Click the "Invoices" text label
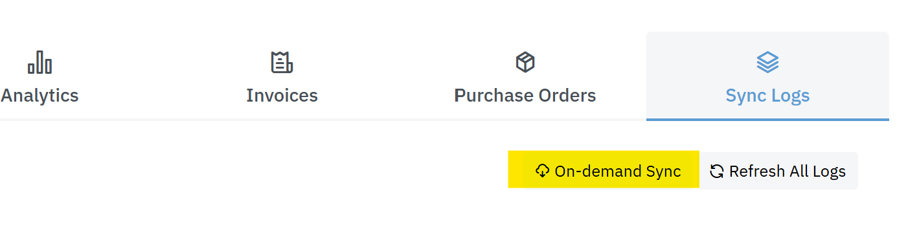Viewport: 908px width, 233px height. click(282, 96)
